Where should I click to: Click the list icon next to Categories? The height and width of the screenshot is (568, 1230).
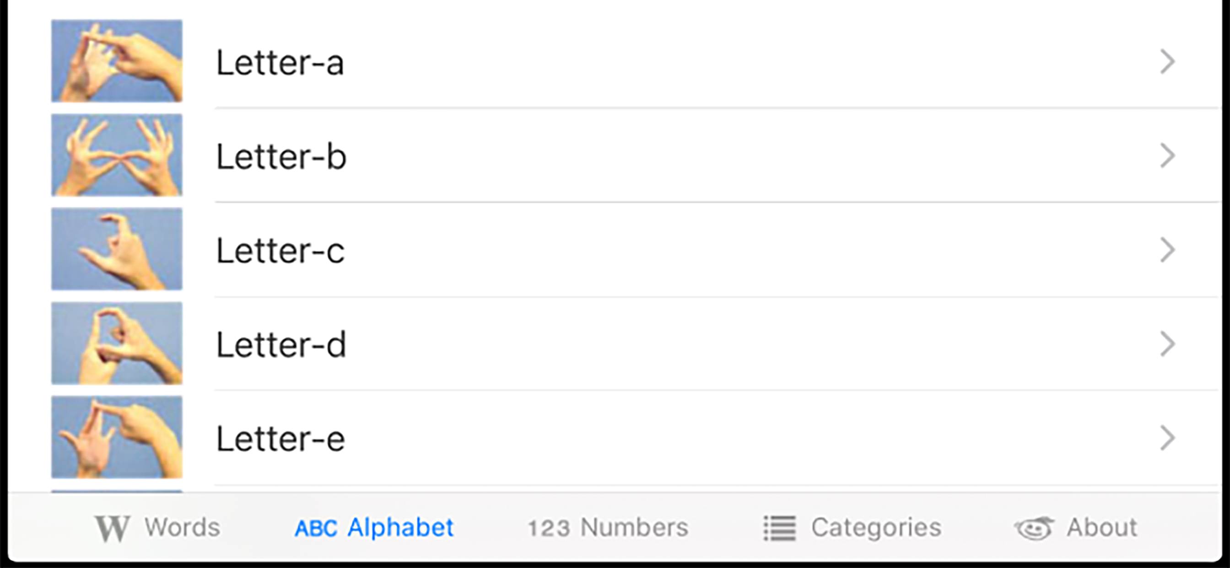[x=780, y=527]
